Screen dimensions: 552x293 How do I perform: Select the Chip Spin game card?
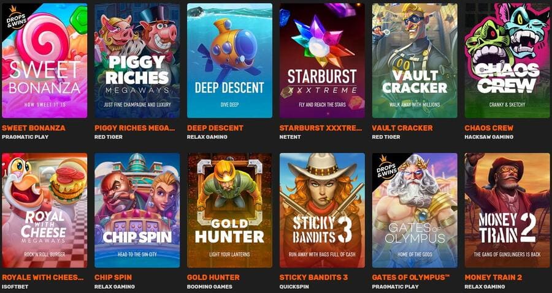click(137, 210)
